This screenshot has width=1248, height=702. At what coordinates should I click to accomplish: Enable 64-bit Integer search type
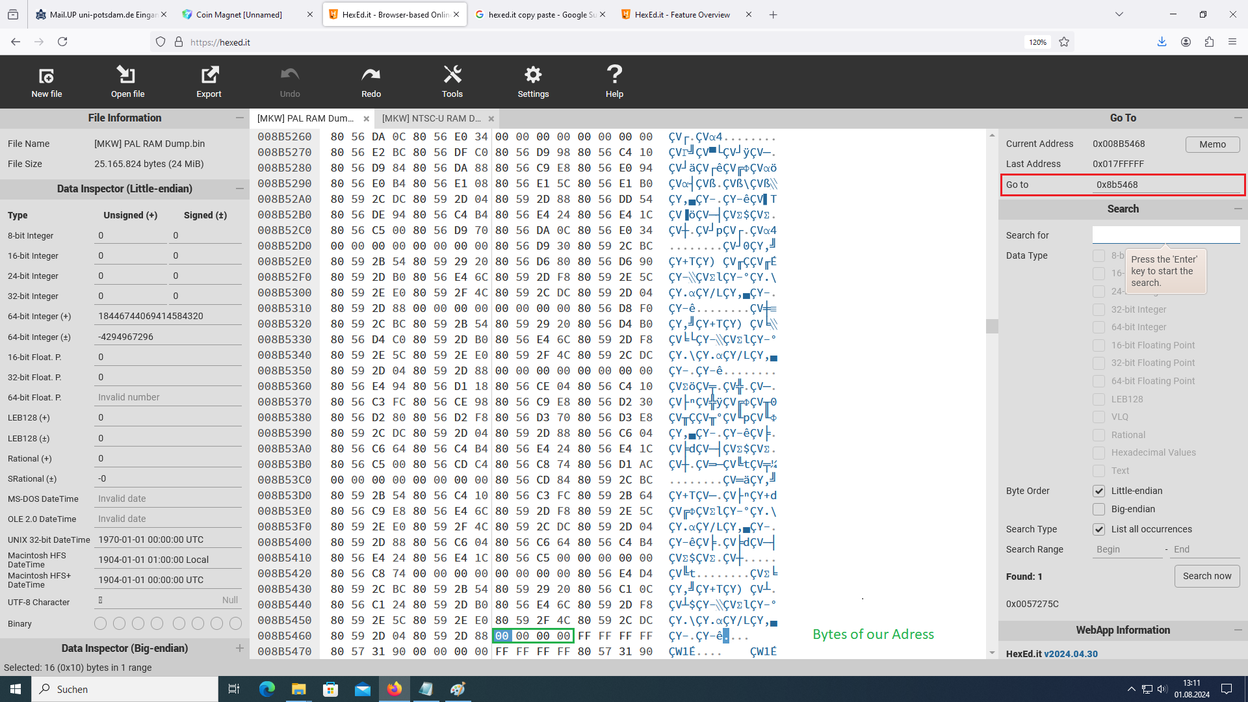pos(1098,327)
